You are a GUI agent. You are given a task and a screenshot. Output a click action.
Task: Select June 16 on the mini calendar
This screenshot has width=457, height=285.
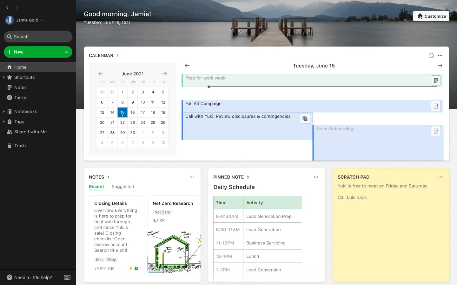pos(132,112)
